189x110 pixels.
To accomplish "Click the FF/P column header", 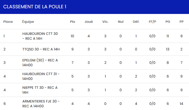I will click(153, 22).
